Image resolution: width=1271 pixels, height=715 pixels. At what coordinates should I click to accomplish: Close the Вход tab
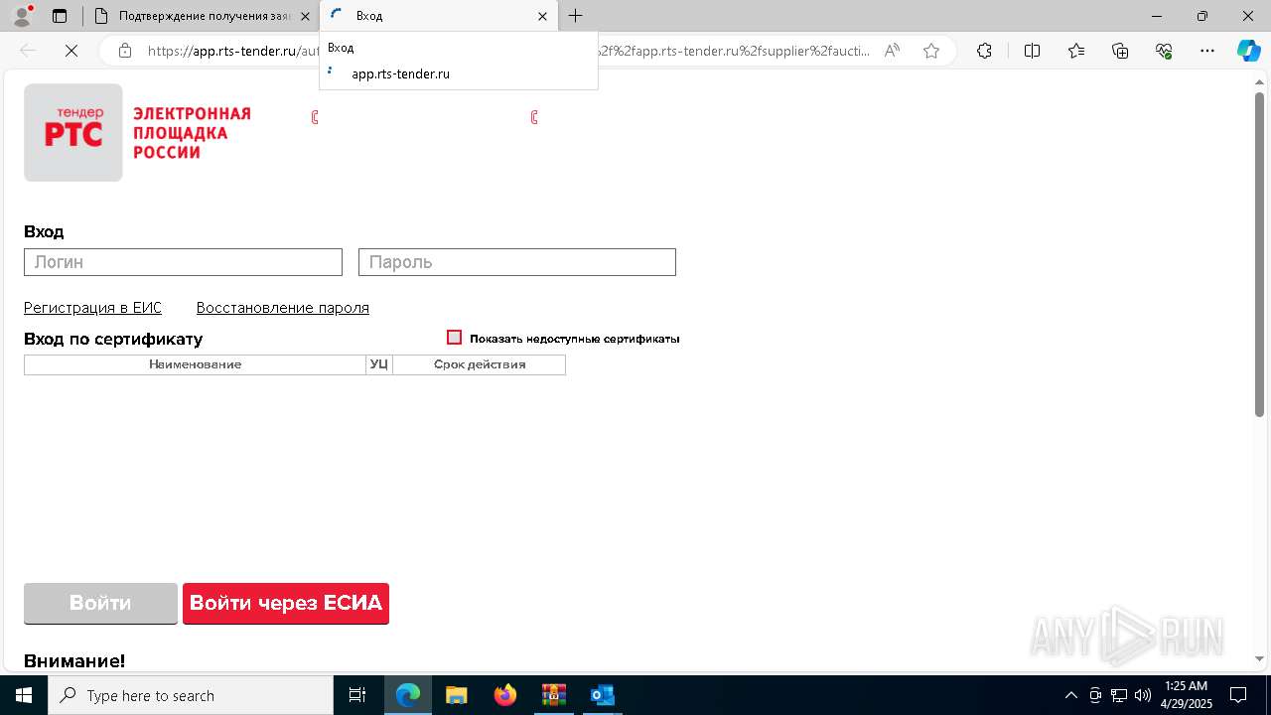(542, 16)
